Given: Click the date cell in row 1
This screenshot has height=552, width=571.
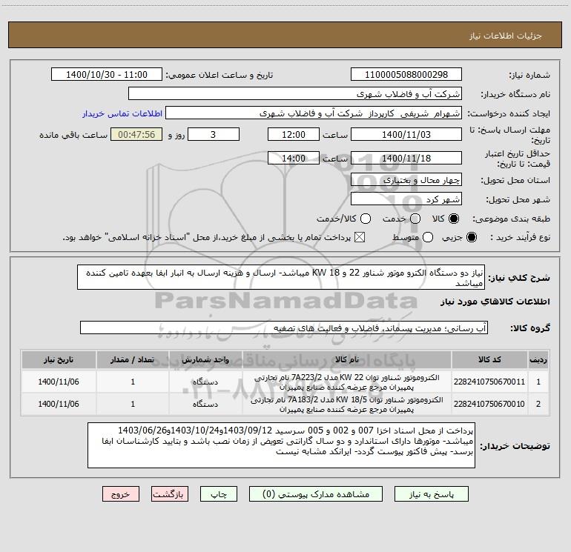Looking at the screenshot, I should click(59, 382).
